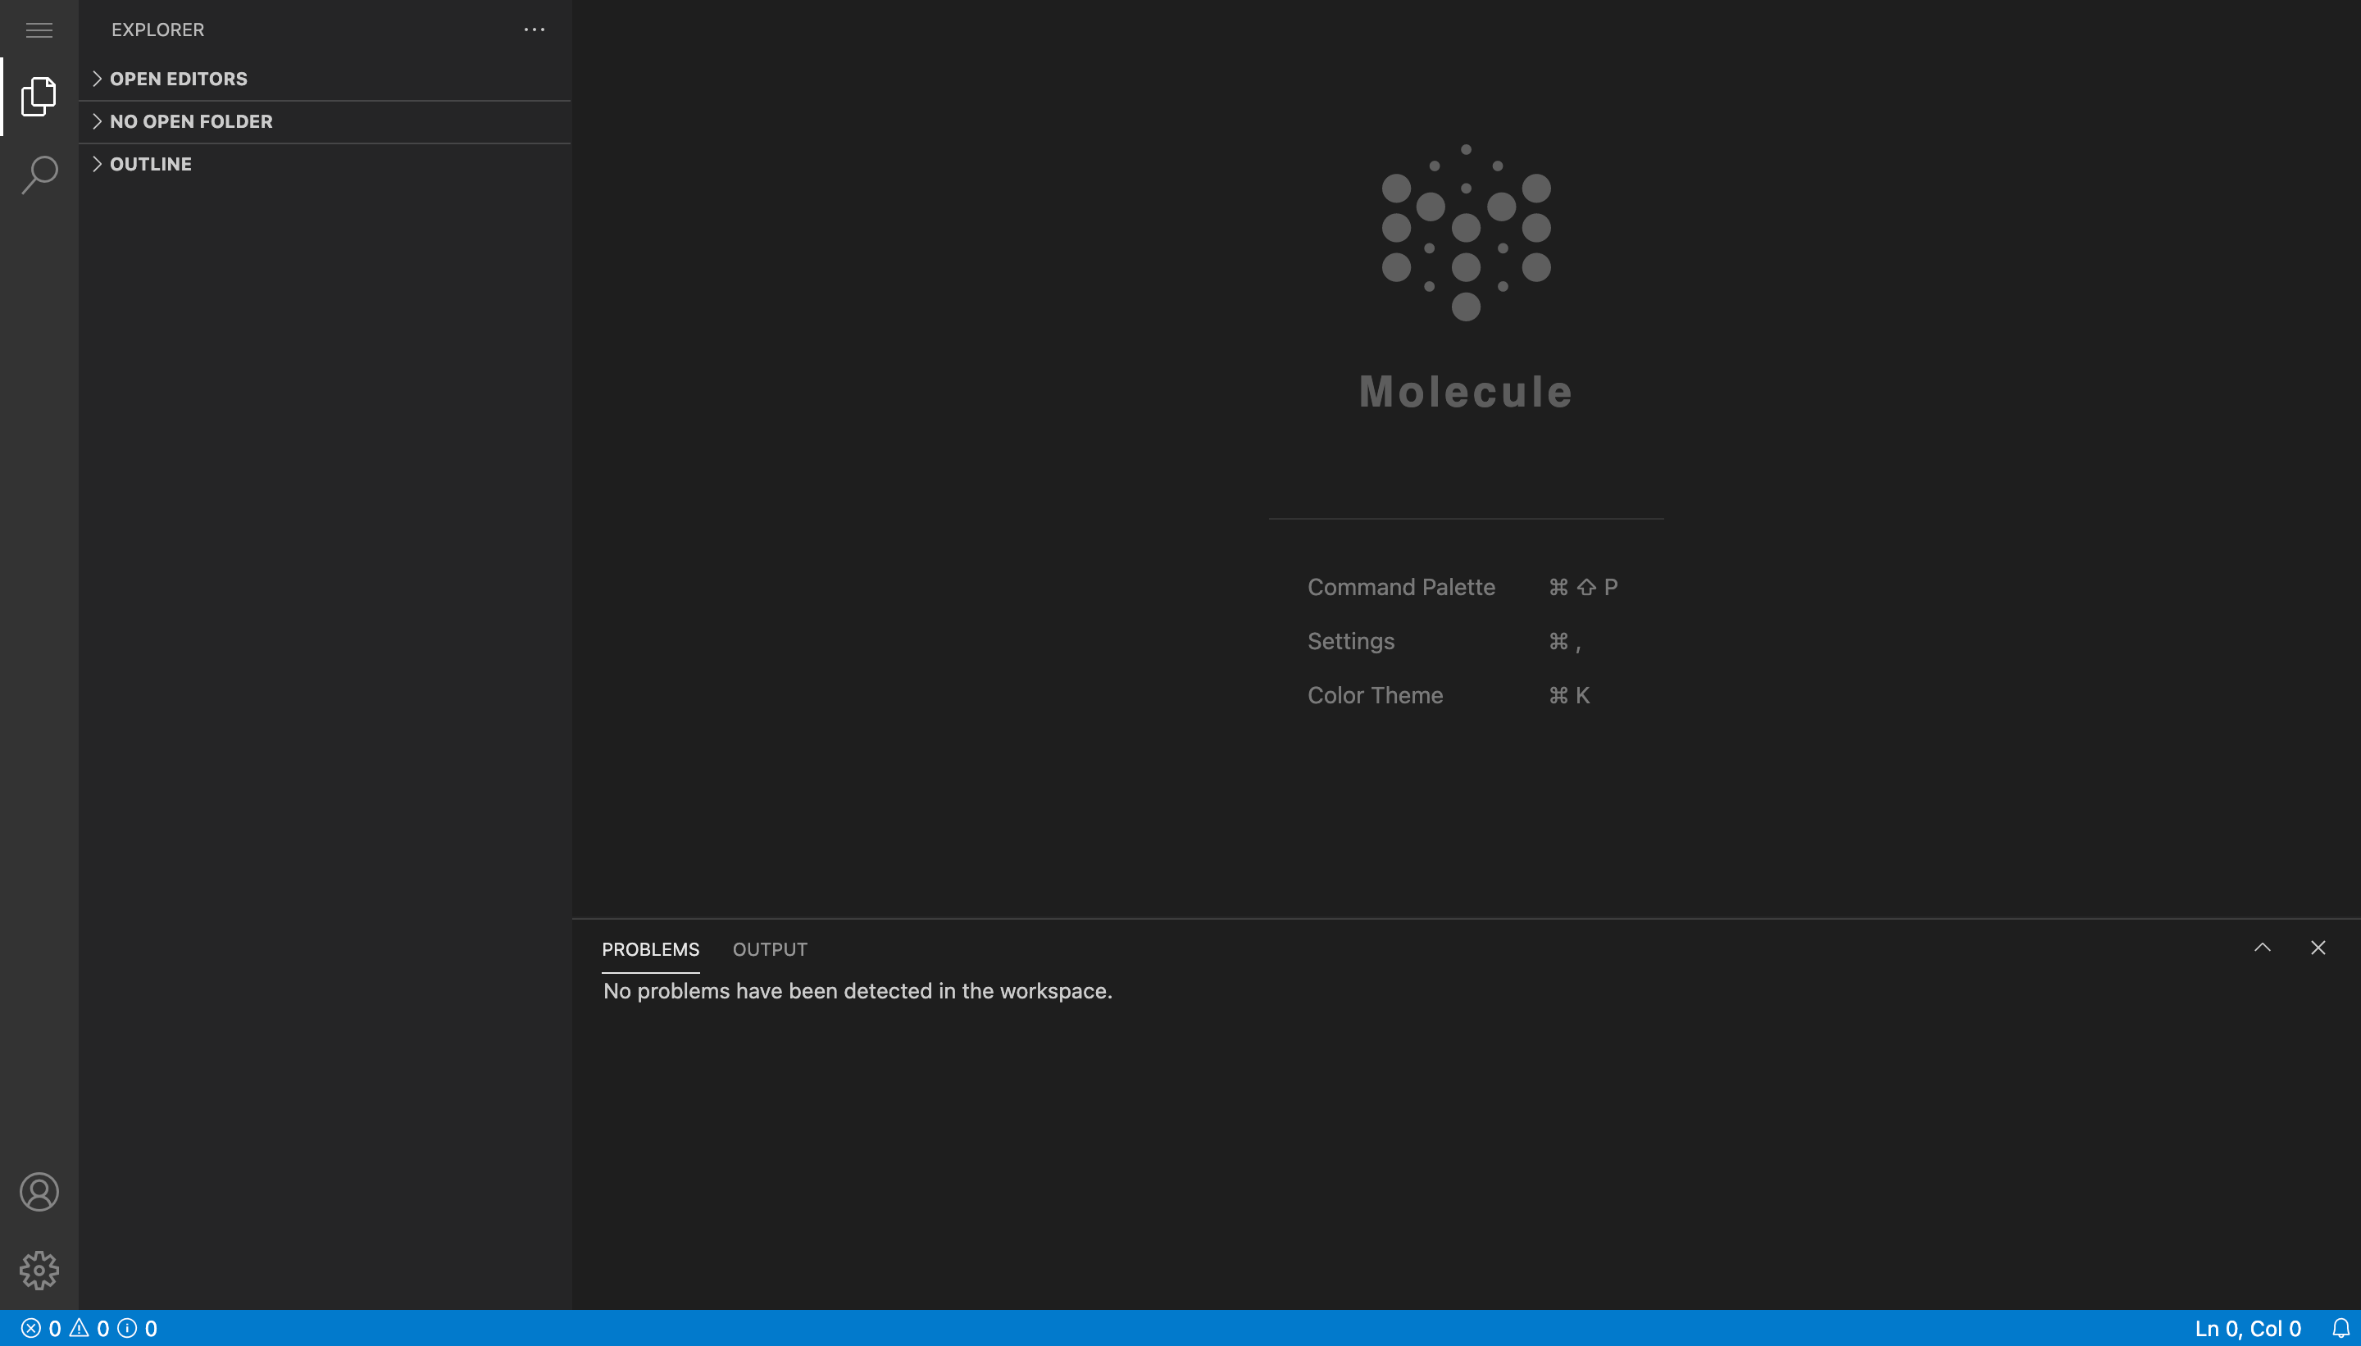The width and height of the screenshot is (2361, 1346).
Task: Select the PROBLEMS tab
Action: click(x=650, y=949)
